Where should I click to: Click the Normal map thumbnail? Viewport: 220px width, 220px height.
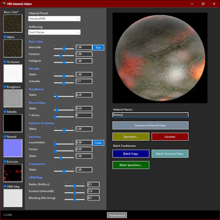(13, 148)
